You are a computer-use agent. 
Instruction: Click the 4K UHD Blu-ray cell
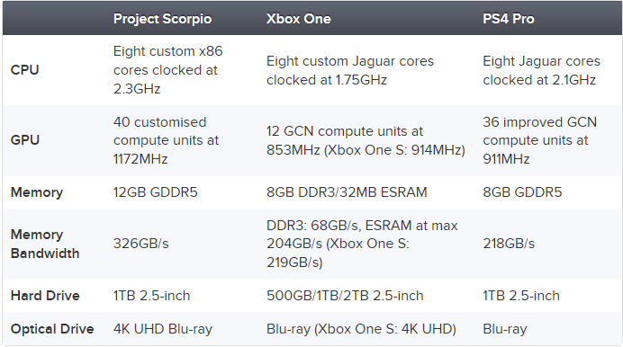[163, 329]
